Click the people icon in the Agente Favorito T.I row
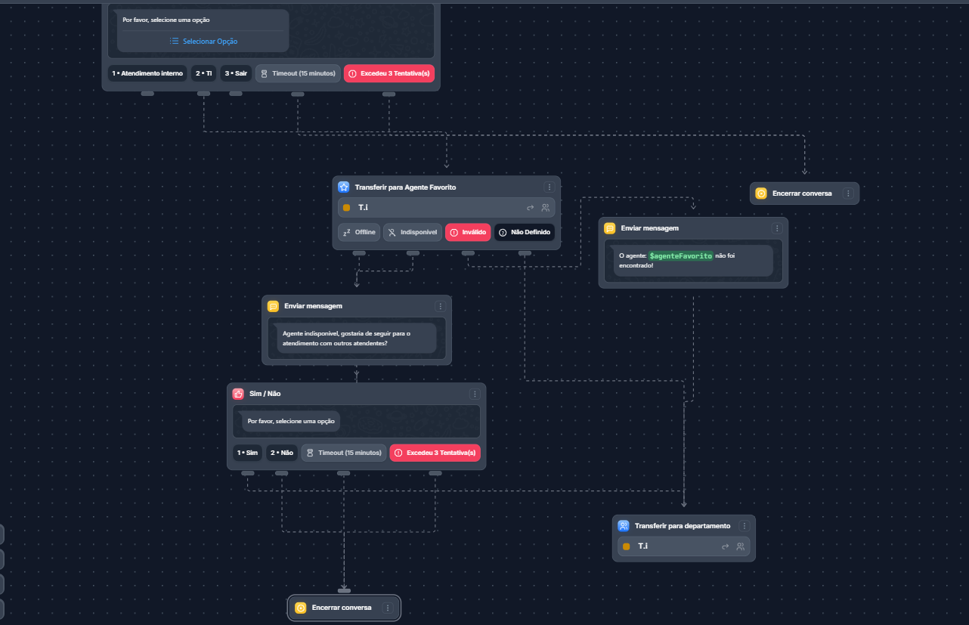969x625 pixels. (546, 207)
